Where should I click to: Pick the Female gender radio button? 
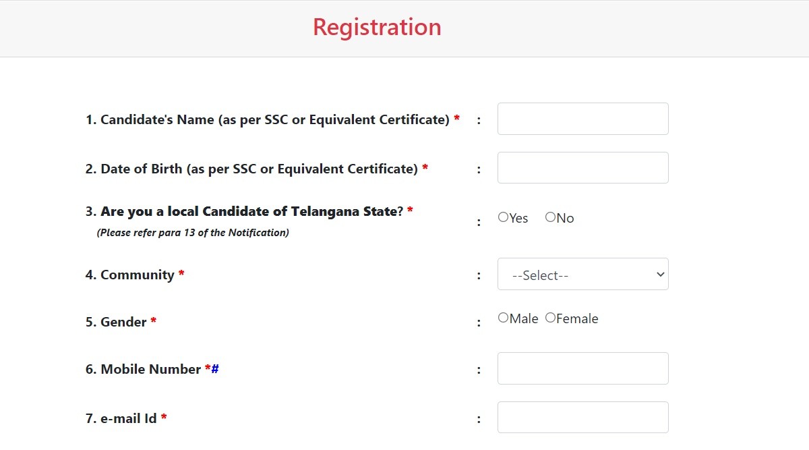pos(550,318)
